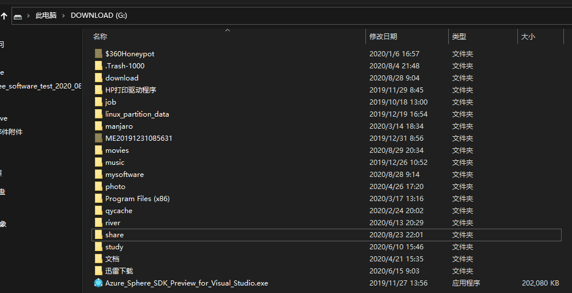The width and height of the screenshot is (572, 293).
Task: Select the linux_partition_data folder name
Action: pyautogui.click(x=137, y=114)
